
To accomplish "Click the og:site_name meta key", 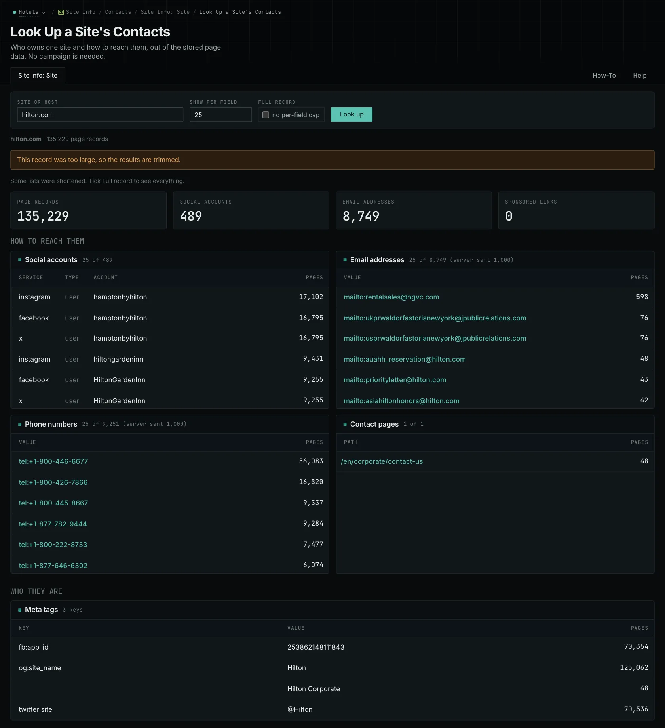I will coord(40,668).
